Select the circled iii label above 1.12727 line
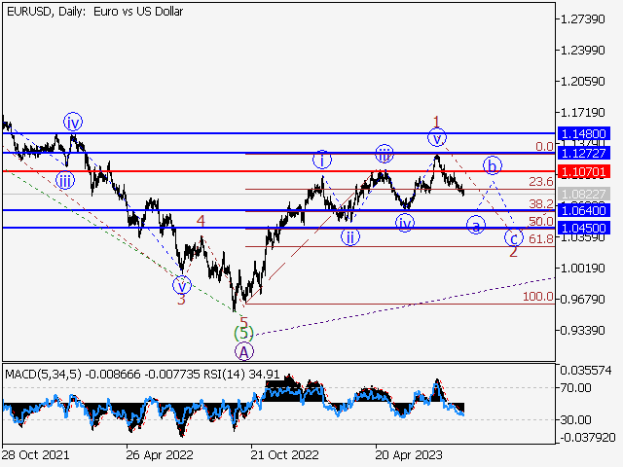This screenshot has width=623, height=467. coord(384,154)
